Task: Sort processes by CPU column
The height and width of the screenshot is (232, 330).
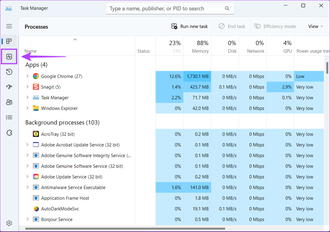Action: (175, 47)
